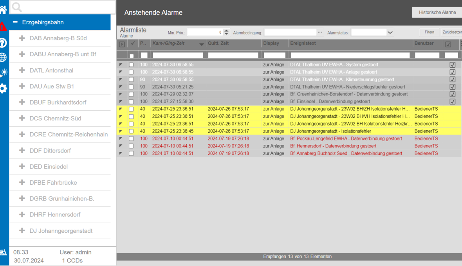Open the Alarmbedingung ellipsis picker
Viewport: 462px width, 266px height.
pos(320,32)
